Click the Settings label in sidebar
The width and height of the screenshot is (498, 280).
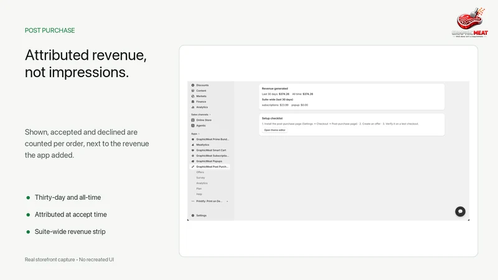pos(201,215)
